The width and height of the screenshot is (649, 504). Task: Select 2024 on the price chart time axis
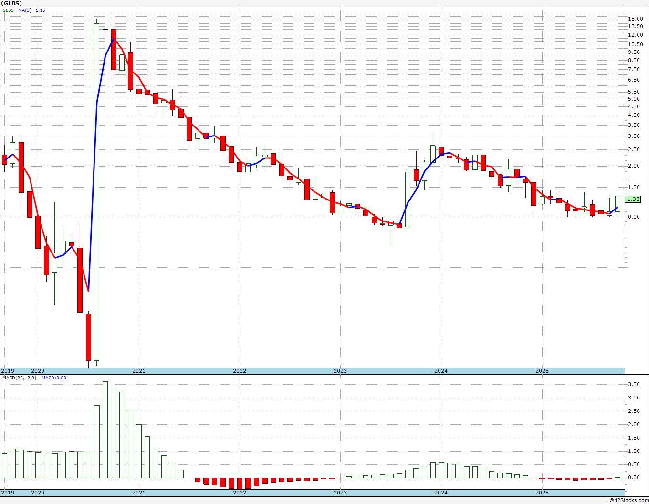tap(441, 371)
